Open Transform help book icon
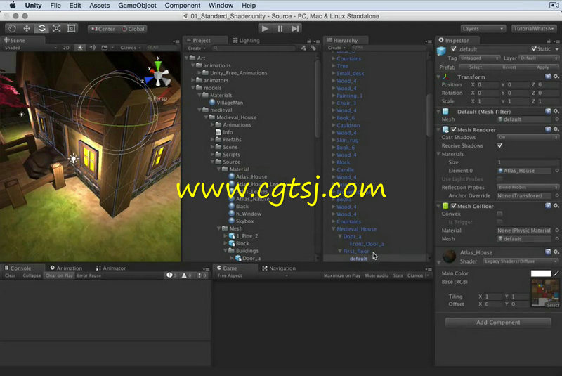The width and height of the screenshot is (562, 376). [x=548, y=77]
